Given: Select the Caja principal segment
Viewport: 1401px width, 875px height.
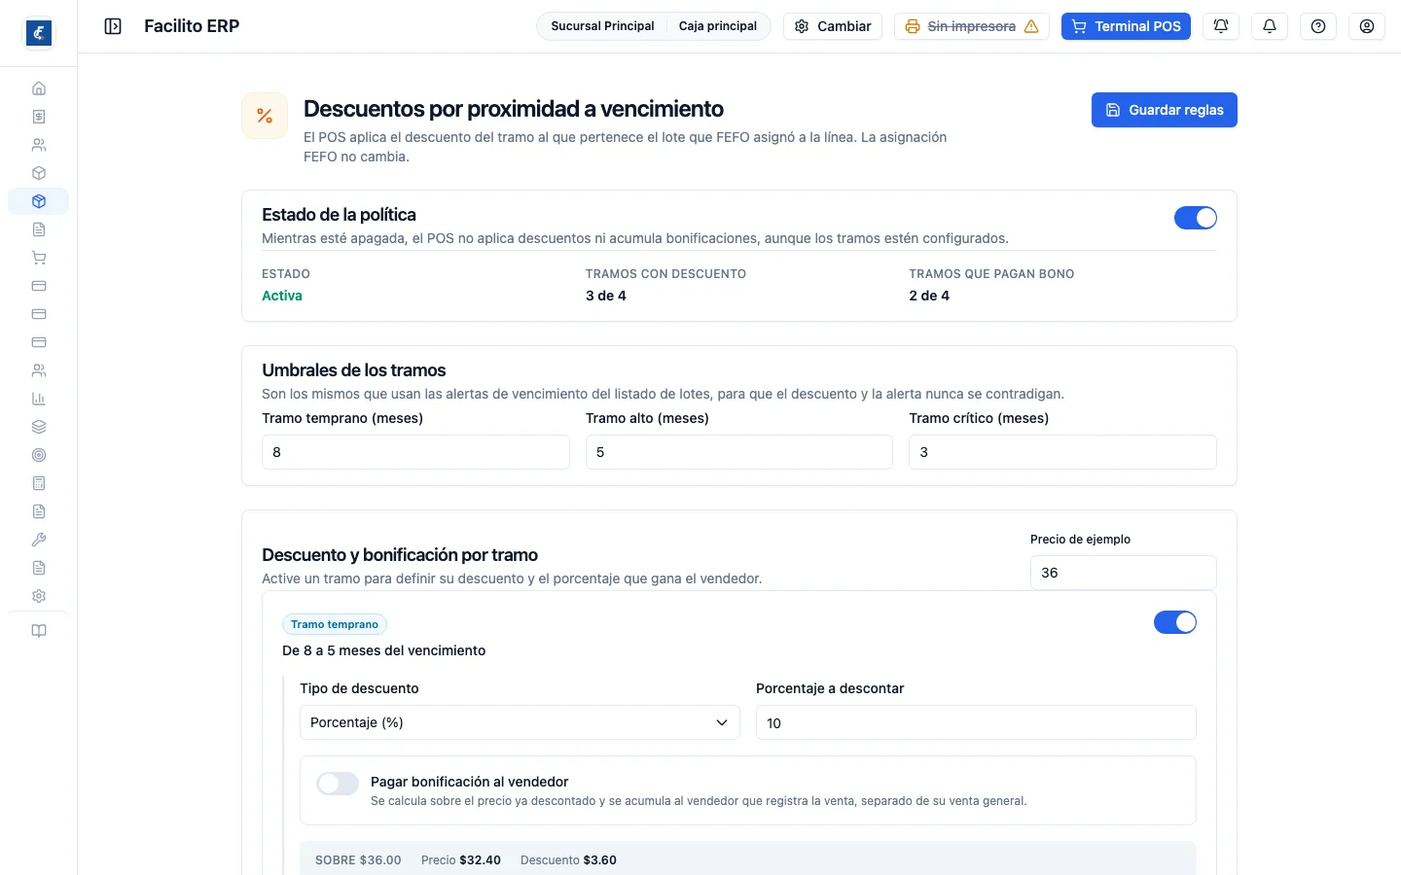Looking at the screenshot, I should tap(718, 26).
